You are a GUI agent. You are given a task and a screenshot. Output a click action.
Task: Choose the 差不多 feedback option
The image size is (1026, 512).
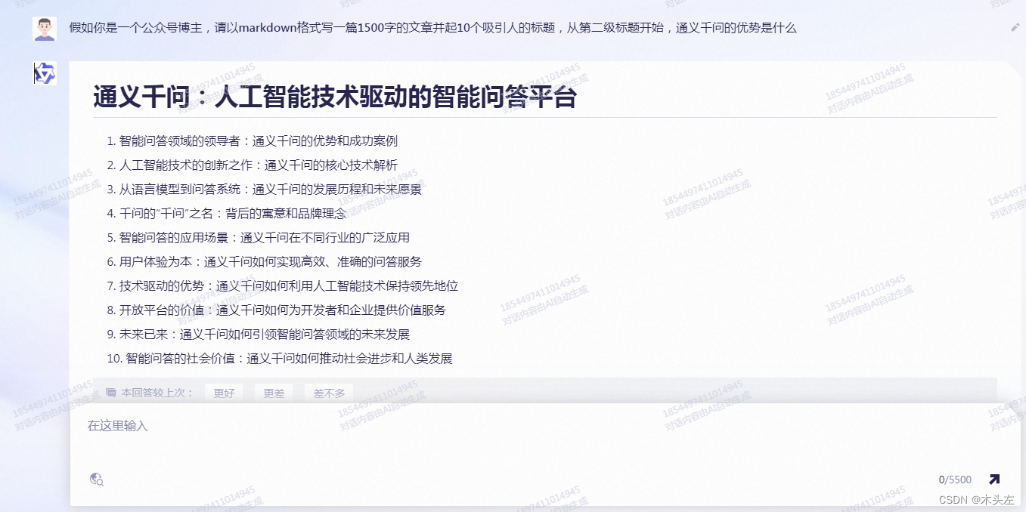coord(328,393)
